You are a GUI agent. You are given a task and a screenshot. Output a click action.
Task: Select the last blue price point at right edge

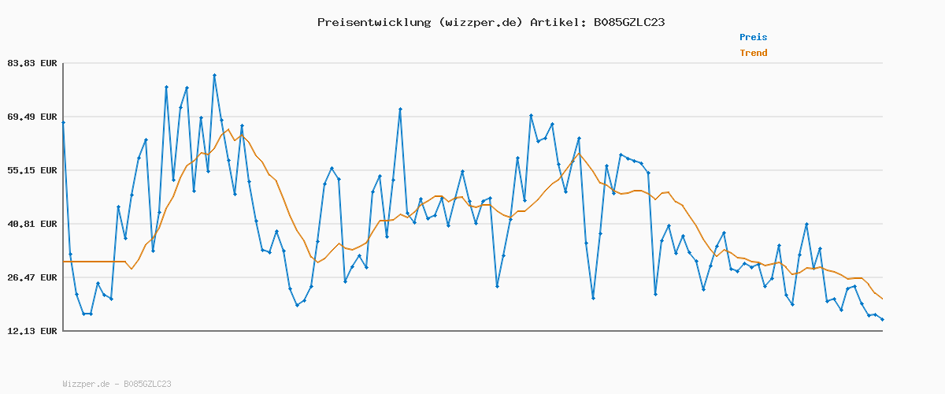(x=882, y=319)
